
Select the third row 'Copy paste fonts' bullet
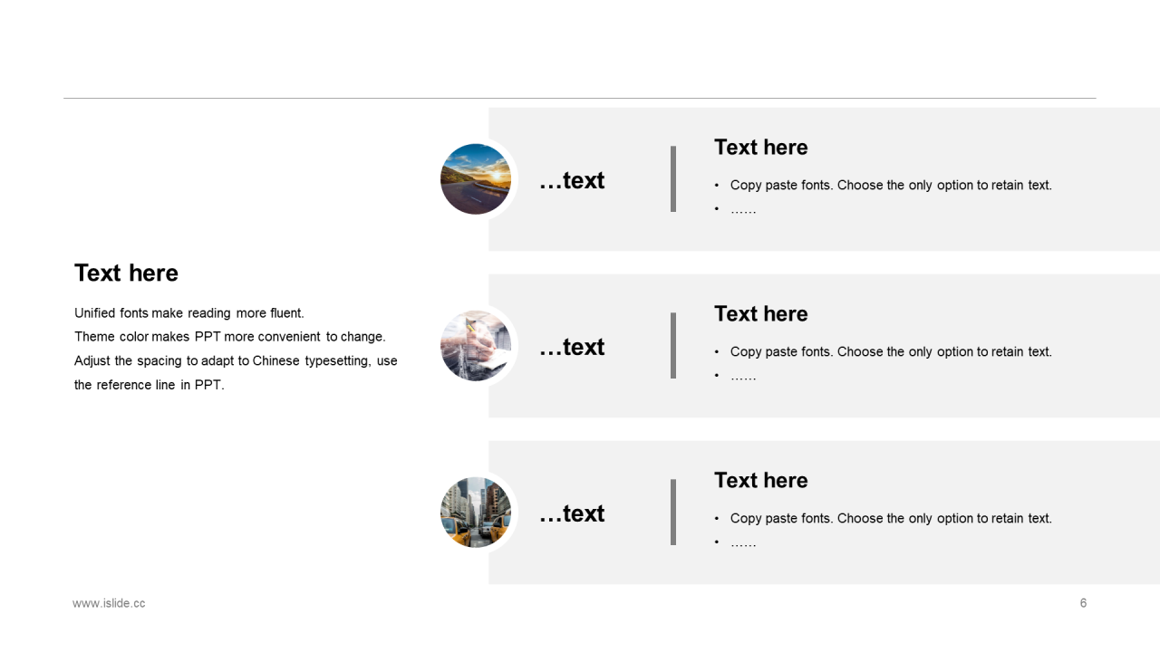[x=891, y=518]
